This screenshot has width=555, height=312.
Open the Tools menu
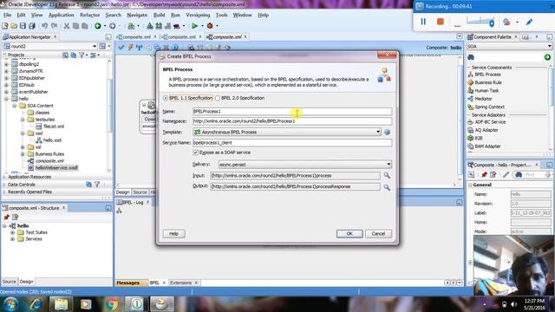tap(222, 16)
